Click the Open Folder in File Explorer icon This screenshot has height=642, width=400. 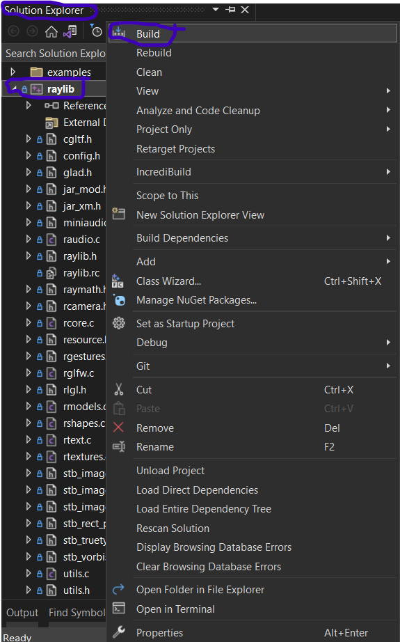118,589
